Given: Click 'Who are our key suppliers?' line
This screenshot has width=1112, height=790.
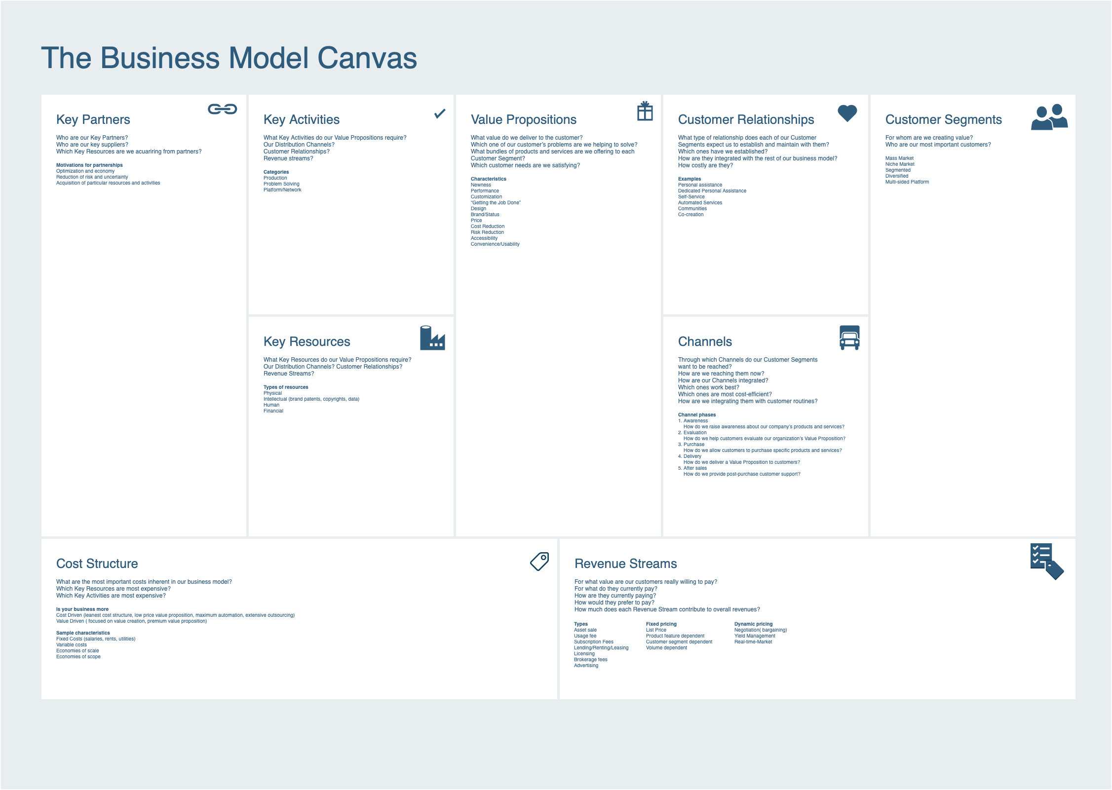Looking at the screenshot, I should tap(92, 145).
